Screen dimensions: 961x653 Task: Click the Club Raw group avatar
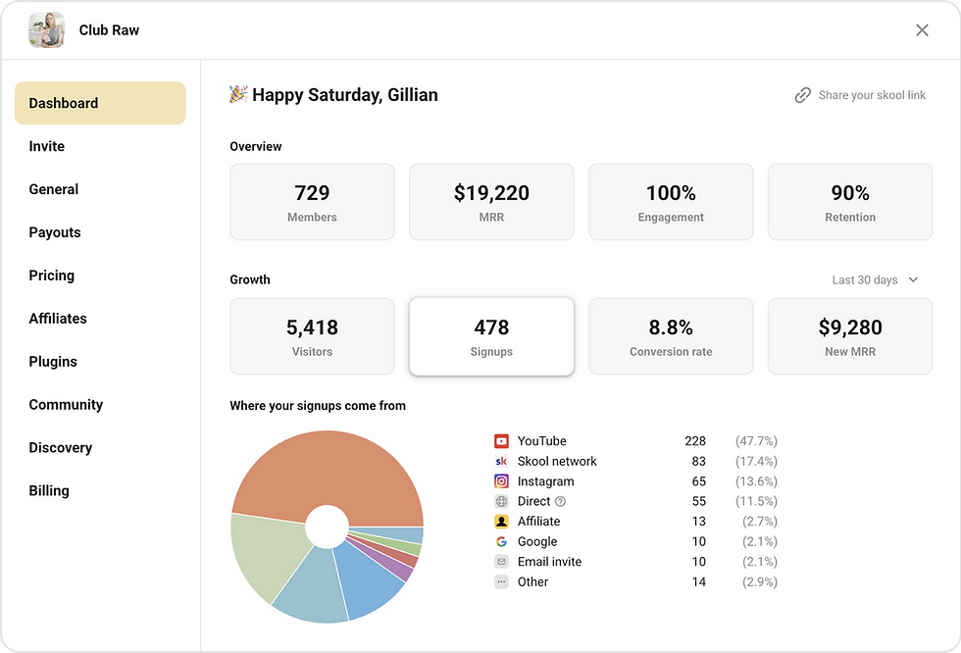pos(47,30)
